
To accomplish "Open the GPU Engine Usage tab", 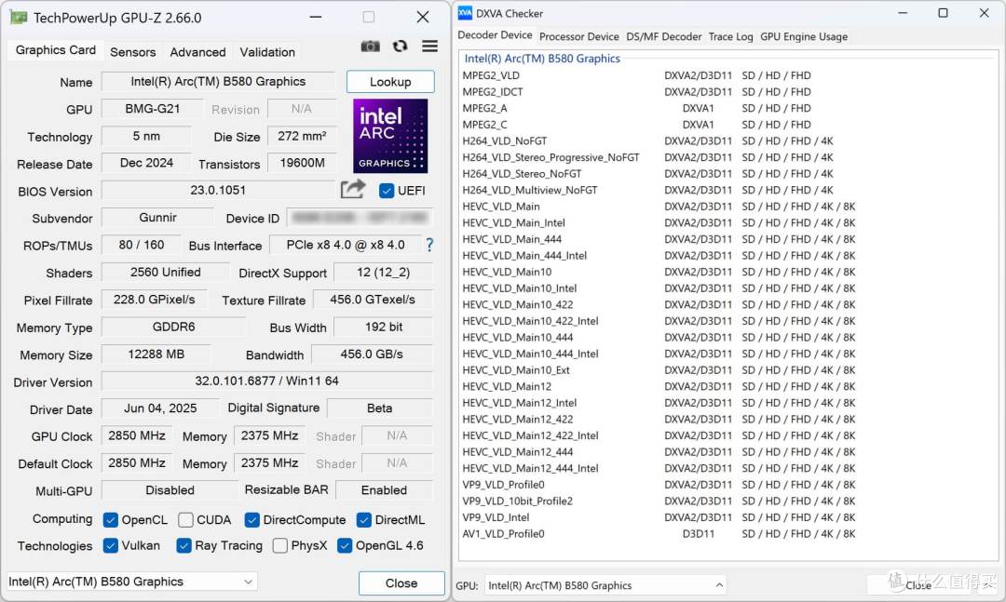I will click(804, 36).
